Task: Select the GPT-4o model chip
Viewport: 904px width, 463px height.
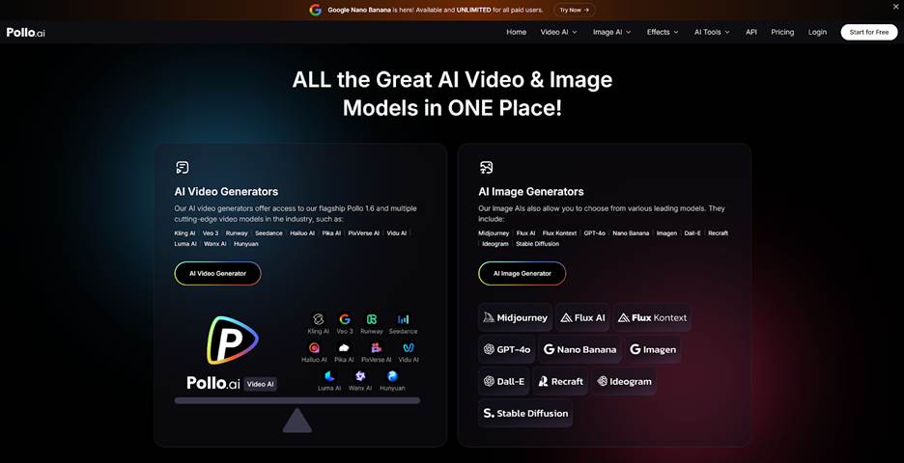Action: pos(507,349)
